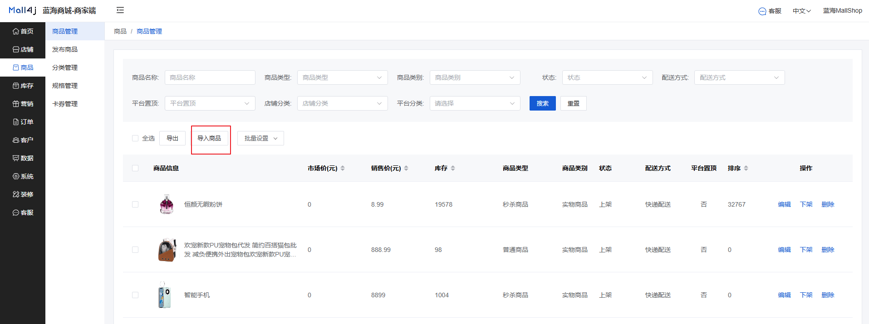Click 删除 for 恒颜无暇粉饼
The height and width of the screenshot is (324, 869).
click(828, 204)
